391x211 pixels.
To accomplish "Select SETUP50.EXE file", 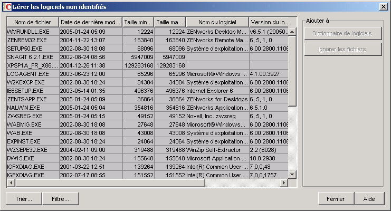I will 33,49.
